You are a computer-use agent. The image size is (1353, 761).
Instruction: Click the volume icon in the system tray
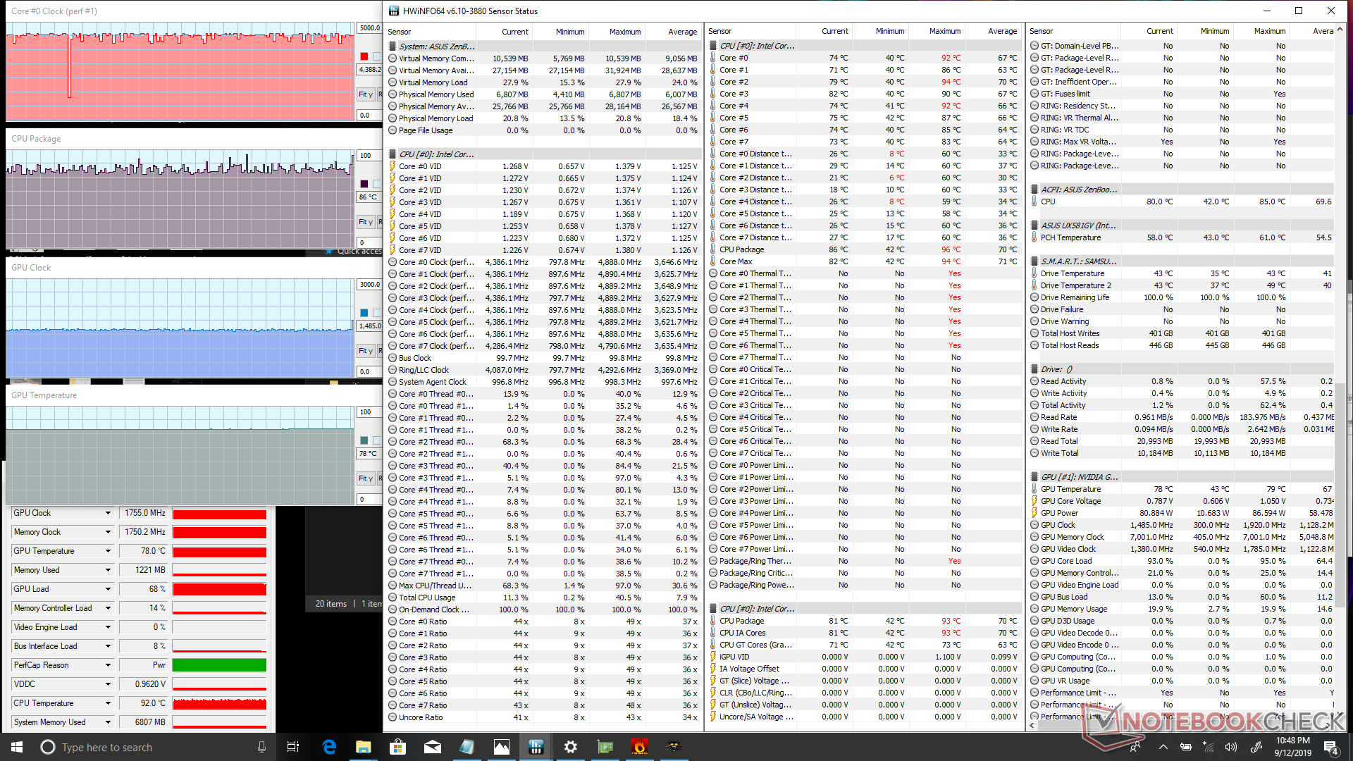[x=1230, y=747]
